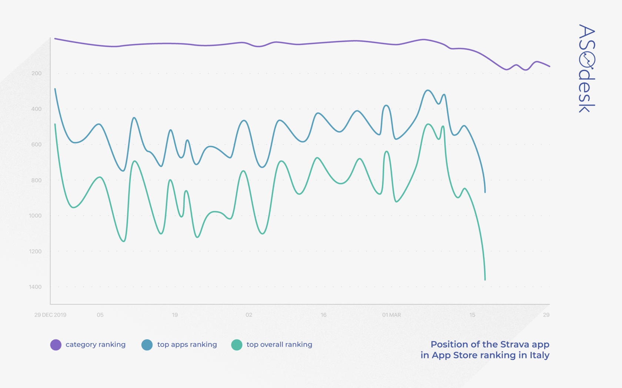The image size is (622, 388).
Task: Click the chart title mentioning Strava app
Action: (x=485, y=350)
